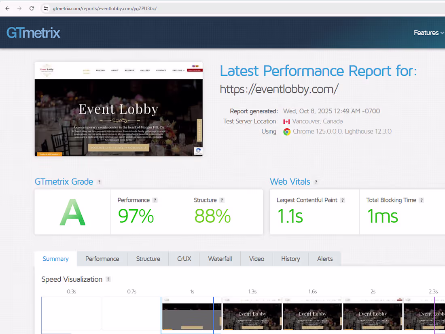Click the GTmetrix logo
445x334 pixels.
click(33, 32)
